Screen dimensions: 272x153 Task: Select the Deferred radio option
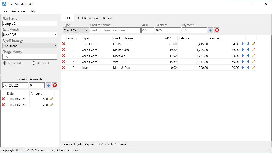click(34, 63)
